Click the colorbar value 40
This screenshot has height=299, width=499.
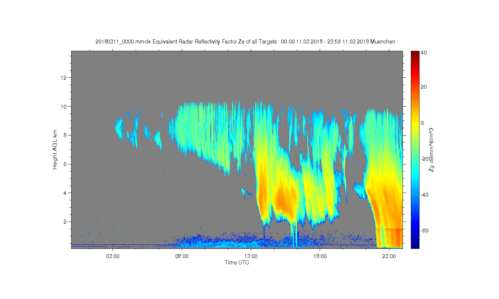click(424, 53)
